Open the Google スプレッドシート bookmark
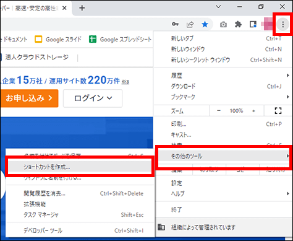This screenshot has width=293, height=241. 121,39
